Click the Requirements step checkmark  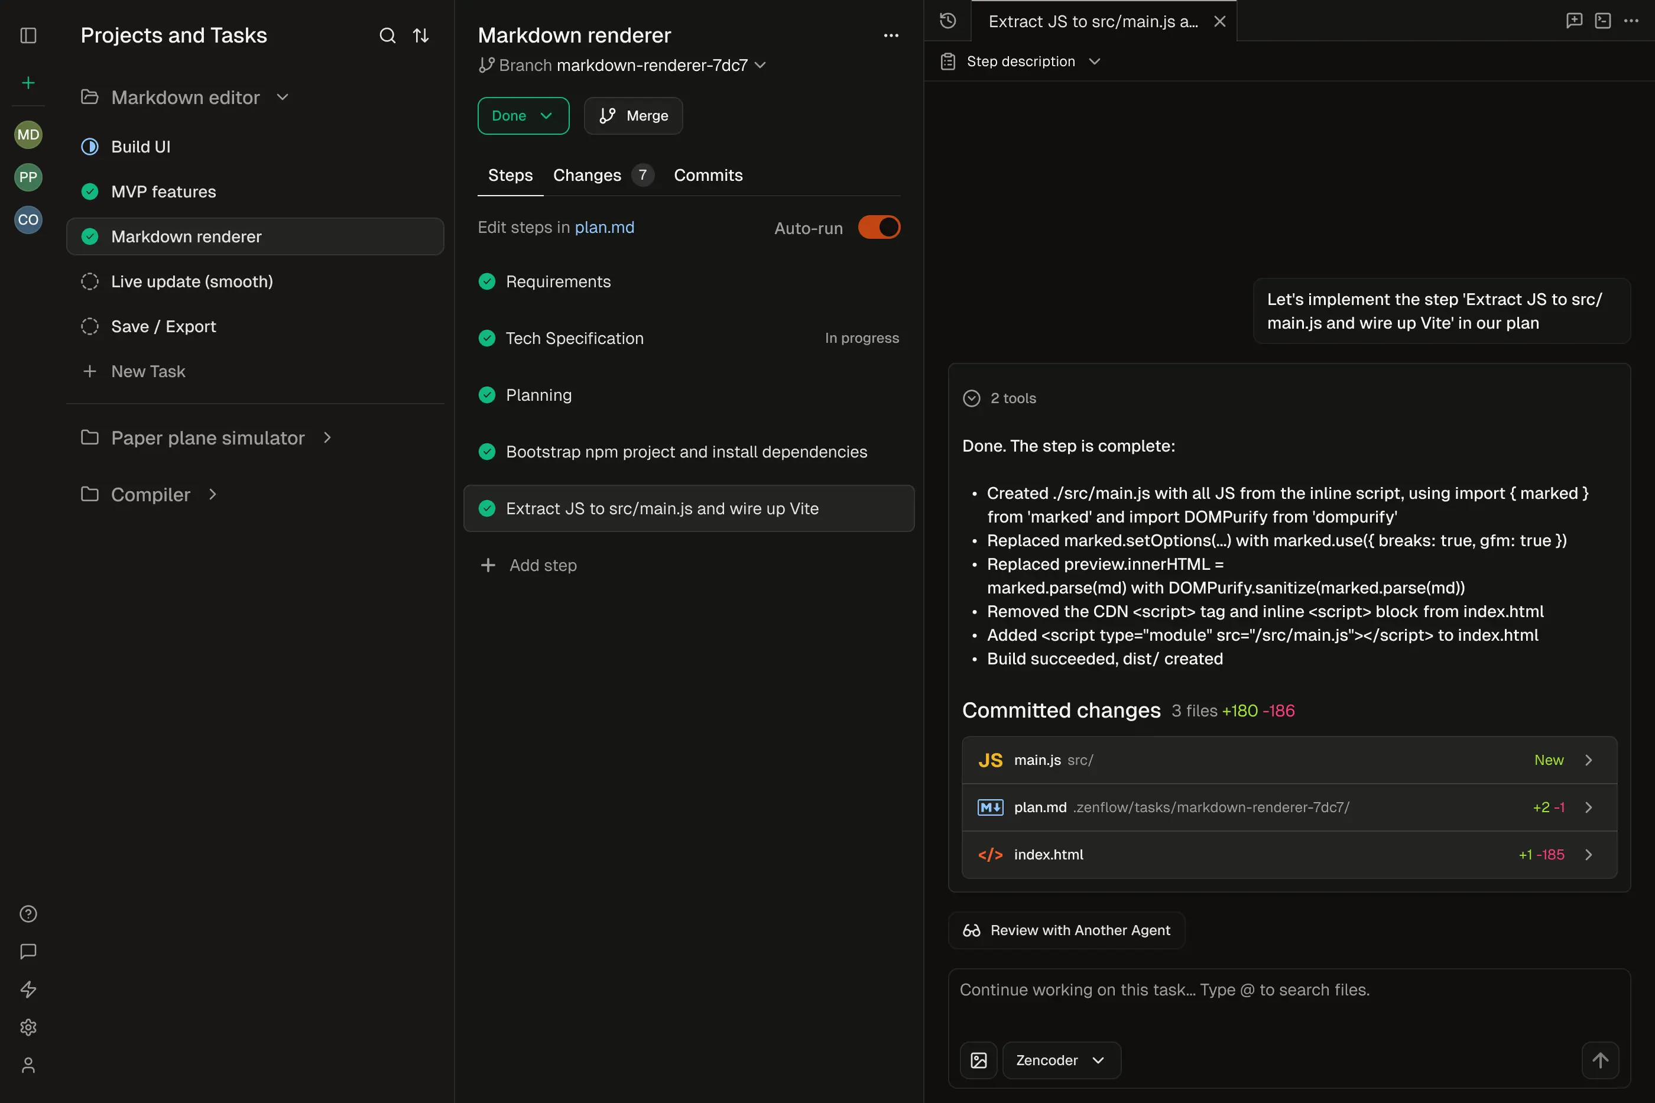point(488,281)
